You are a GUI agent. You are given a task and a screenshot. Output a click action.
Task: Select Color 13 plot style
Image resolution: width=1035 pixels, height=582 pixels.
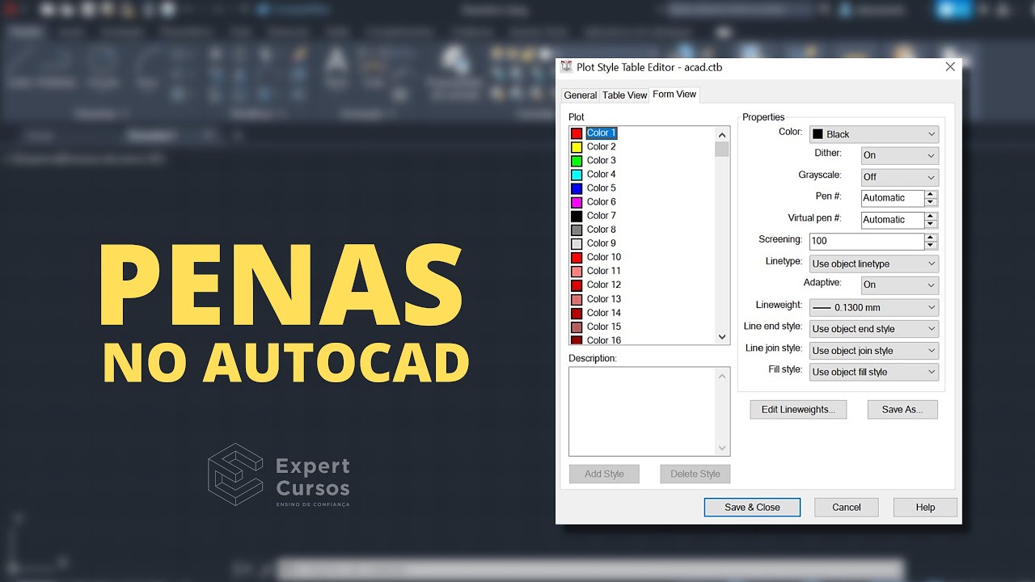point(604,298)
